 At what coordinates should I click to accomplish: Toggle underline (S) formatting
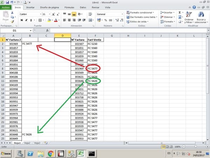tap(31, 20)
